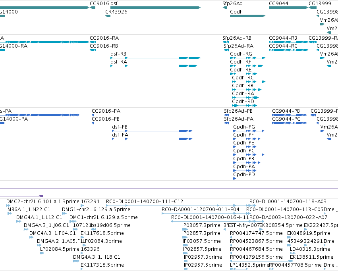Select the dsf-RB transcript
The width and height of the screenshot is (338, 271).
click(x=155, y=58)
